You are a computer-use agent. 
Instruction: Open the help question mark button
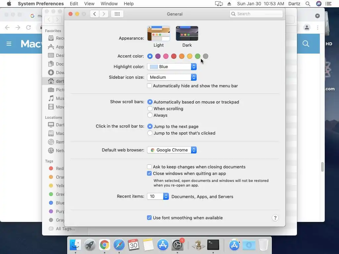point(275,218)
